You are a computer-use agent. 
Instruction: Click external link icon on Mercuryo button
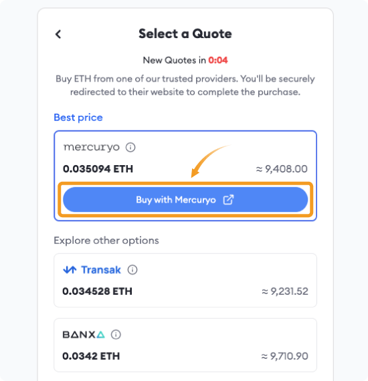pyautogui.click(x=228, y=200)
